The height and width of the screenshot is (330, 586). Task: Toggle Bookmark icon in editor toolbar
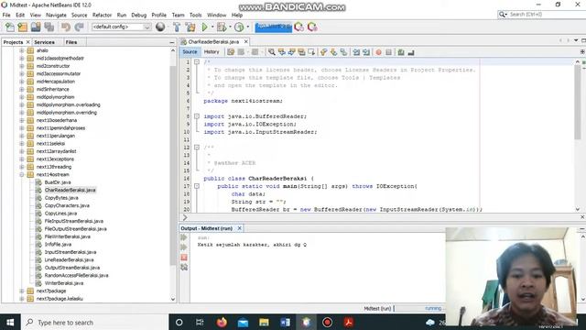343,52
